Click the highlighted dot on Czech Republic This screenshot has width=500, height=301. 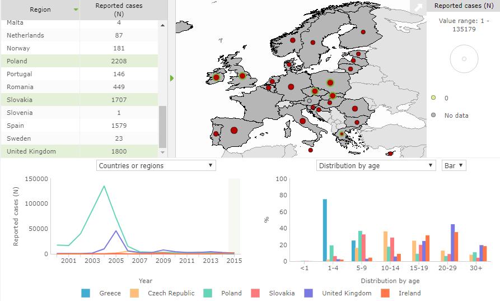tap(315, 91)
